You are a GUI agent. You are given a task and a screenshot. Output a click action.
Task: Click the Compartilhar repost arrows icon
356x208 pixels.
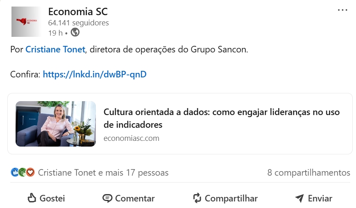[197, 199]
